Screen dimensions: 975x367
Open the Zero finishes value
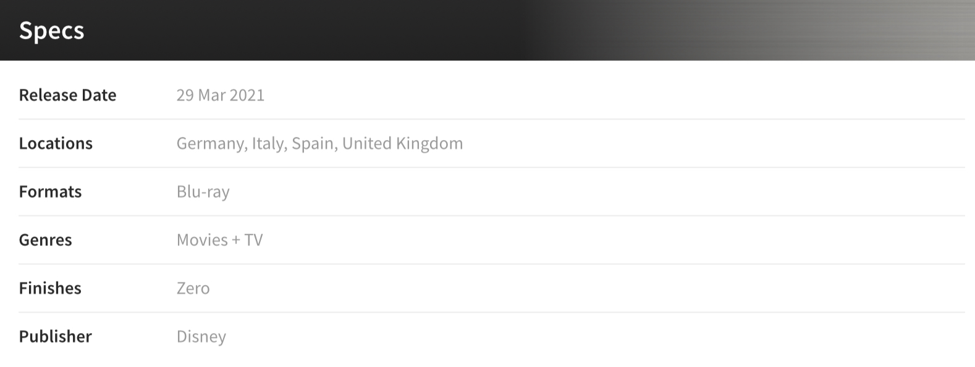coord(193,288)
